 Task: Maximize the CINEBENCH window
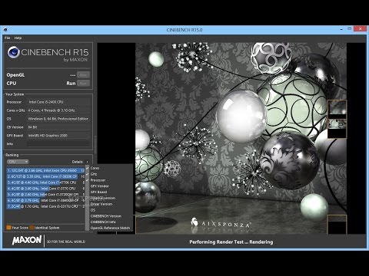coord(349,29)
